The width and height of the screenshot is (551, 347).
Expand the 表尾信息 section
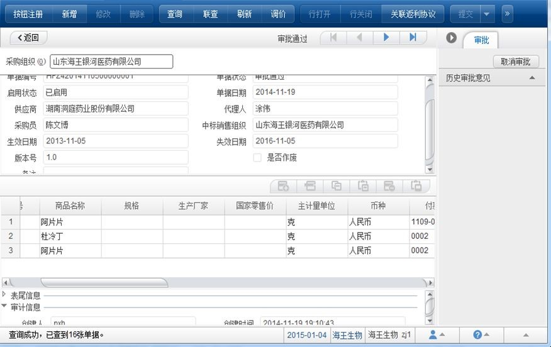[5, 295]
